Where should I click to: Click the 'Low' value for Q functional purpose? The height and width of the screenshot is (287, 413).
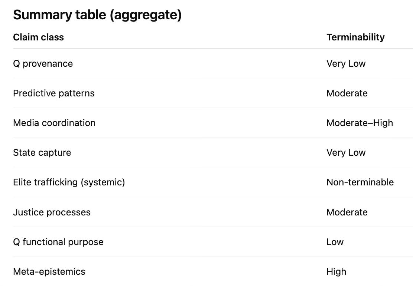[x=335, y=242]
